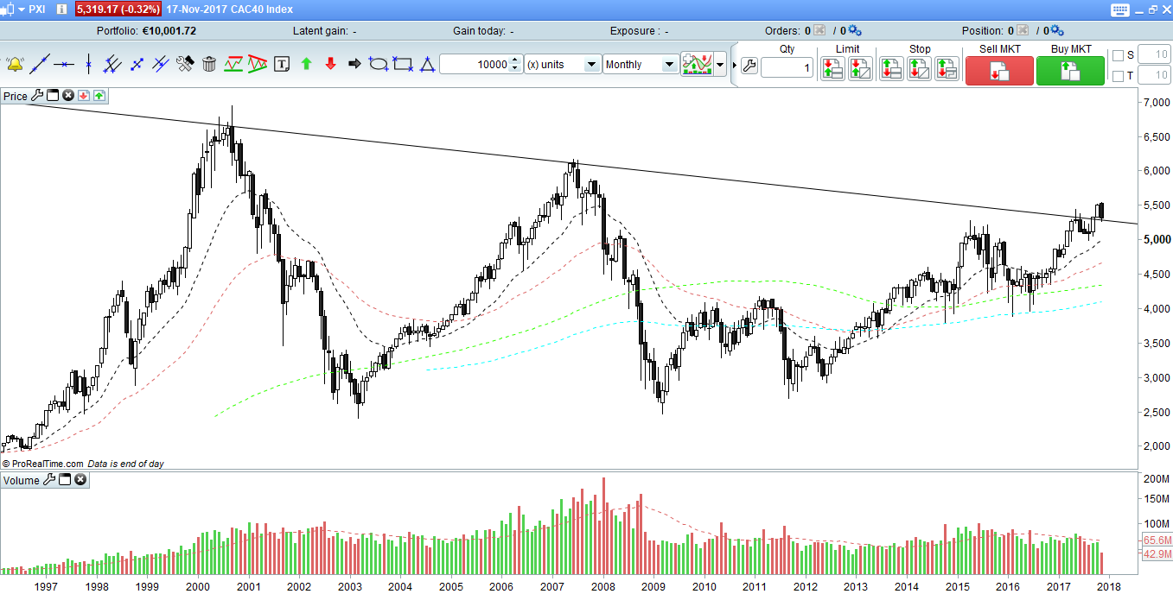
Task: Click the S stop value field
Action: tap(1153, 55)
